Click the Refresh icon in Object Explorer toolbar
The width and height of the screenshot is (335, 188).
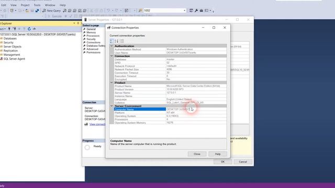pos(29,29)
